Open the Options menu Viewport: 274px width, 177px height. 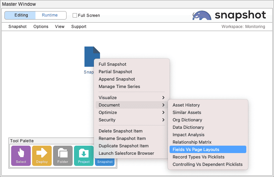tap(41, 27)
